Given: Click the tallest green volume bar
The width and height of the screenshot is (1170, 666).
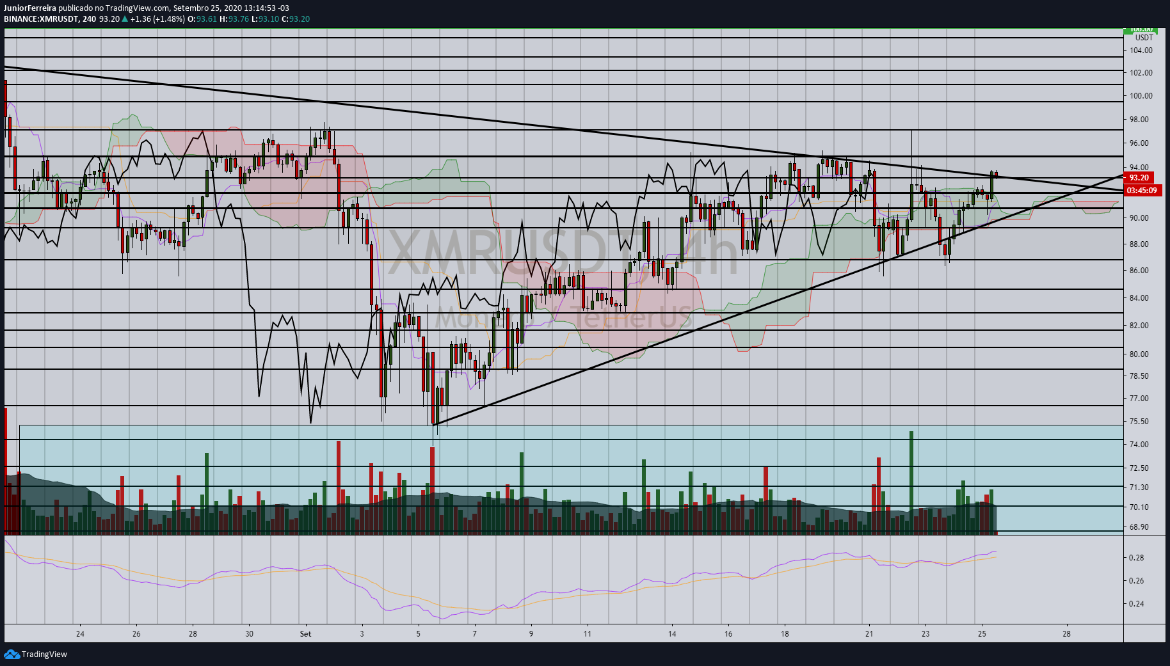Looking at the screenshot, I should (x=911, y=482).
